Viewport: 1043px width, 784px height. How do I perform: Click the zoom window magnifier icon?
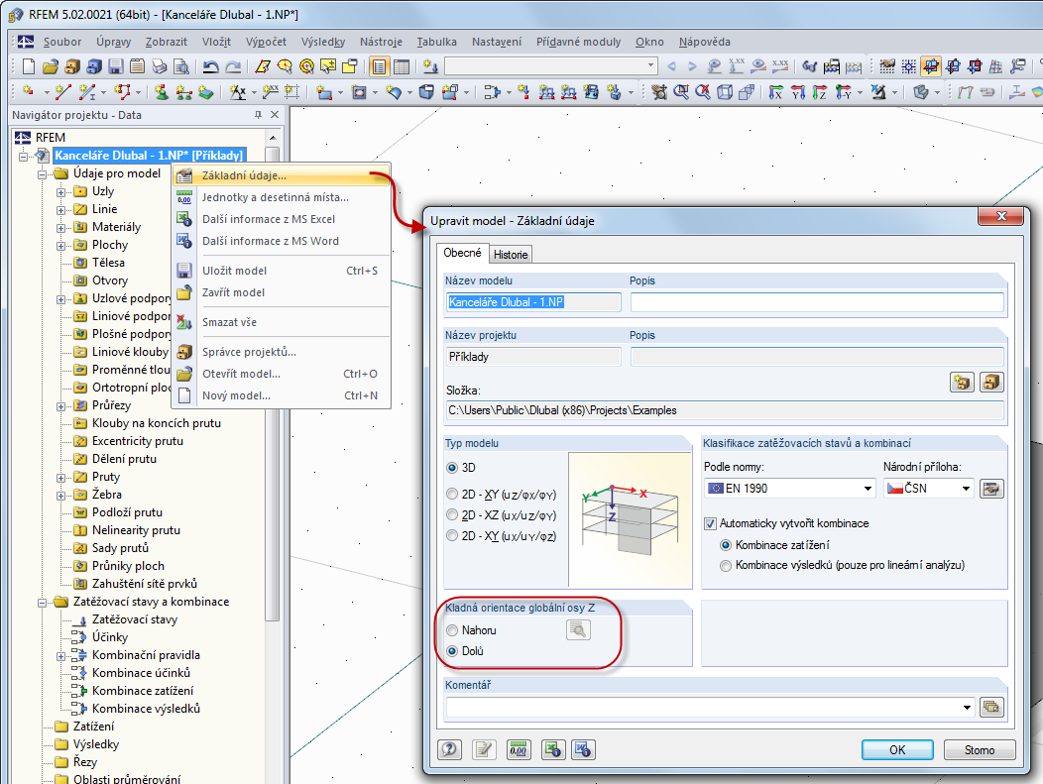(x=681, y=92)
